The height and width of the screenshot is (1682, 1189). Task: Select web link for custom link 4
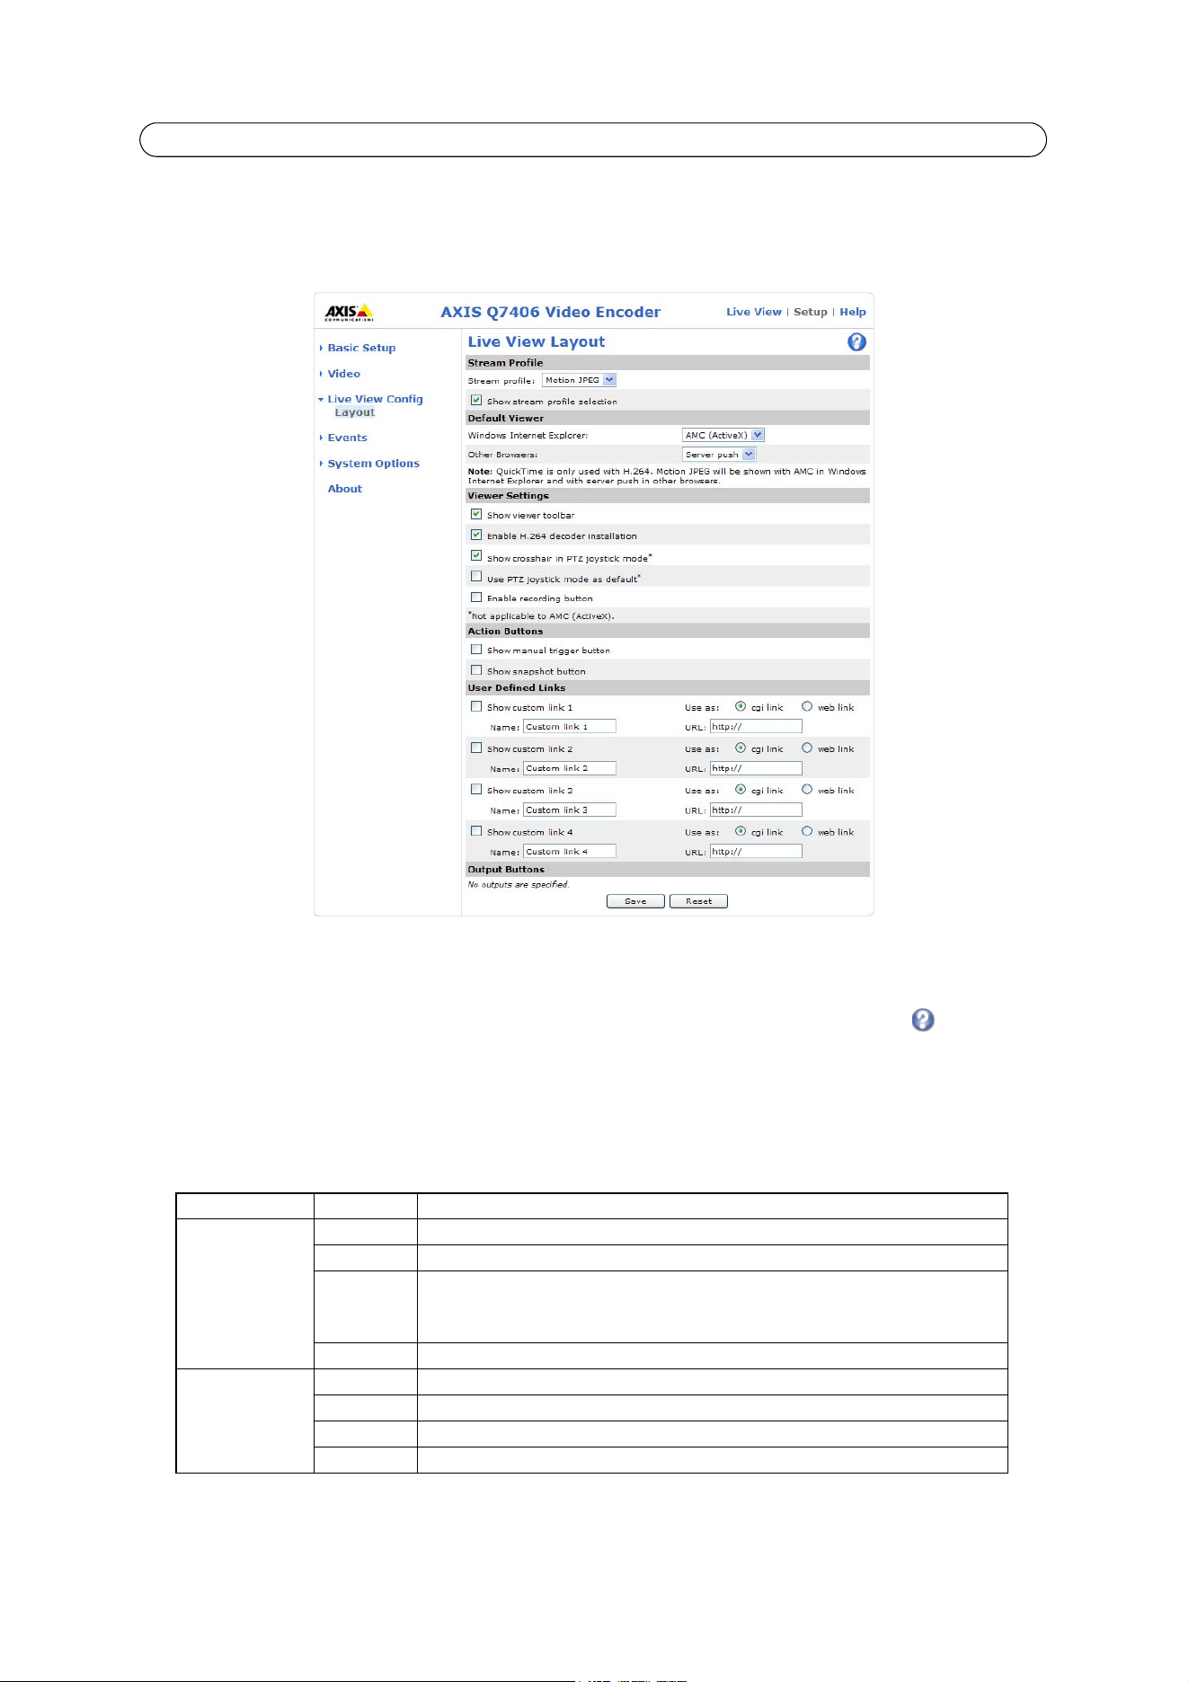click(x=807, y=831)
